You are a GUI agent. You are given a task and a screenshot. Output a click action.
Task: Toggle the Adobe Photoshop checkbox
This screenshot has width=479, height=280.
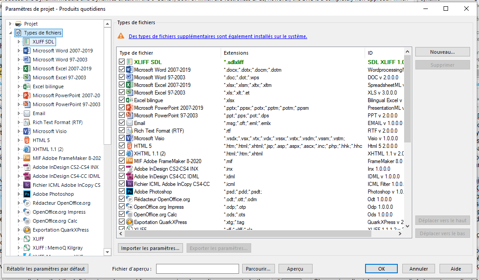[122, 192]
